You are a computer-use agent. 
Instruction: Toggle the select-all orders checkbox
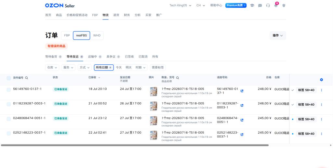pyautogui.click(x=9, y=78)
